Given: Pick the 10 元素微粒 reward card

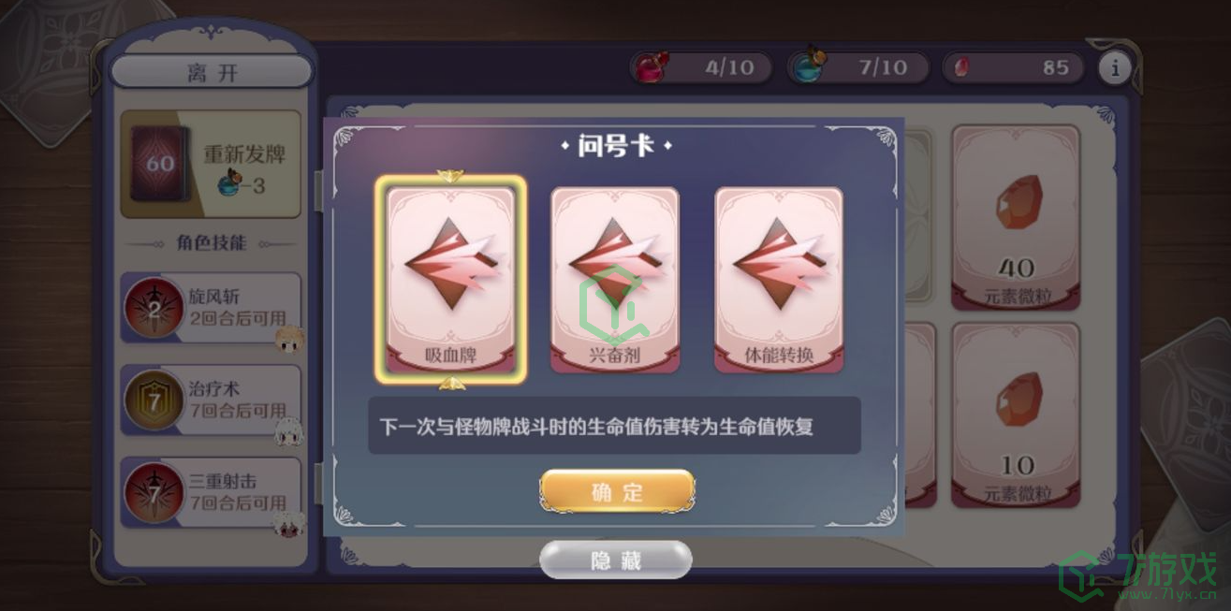Looking at the screenshot, I should (x=1016, y=415).
